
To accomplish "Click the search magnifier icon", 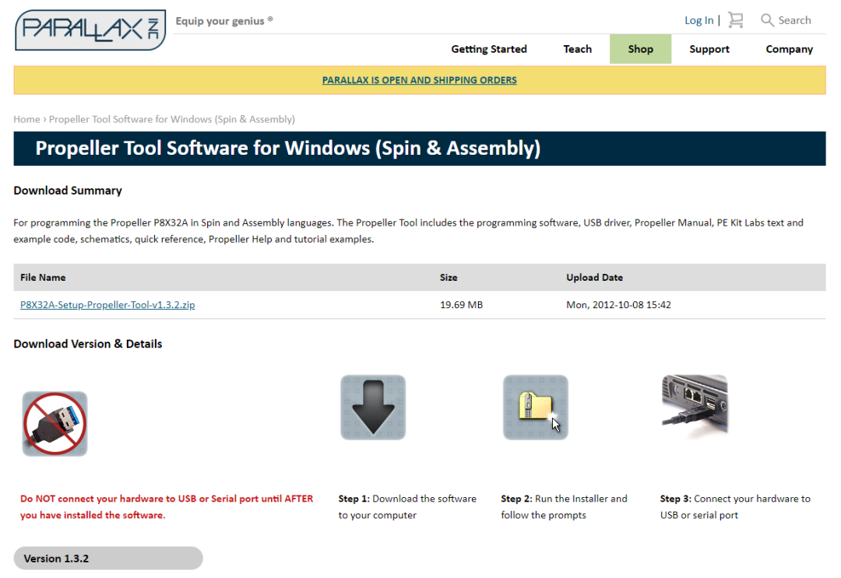I will (767, 20).
